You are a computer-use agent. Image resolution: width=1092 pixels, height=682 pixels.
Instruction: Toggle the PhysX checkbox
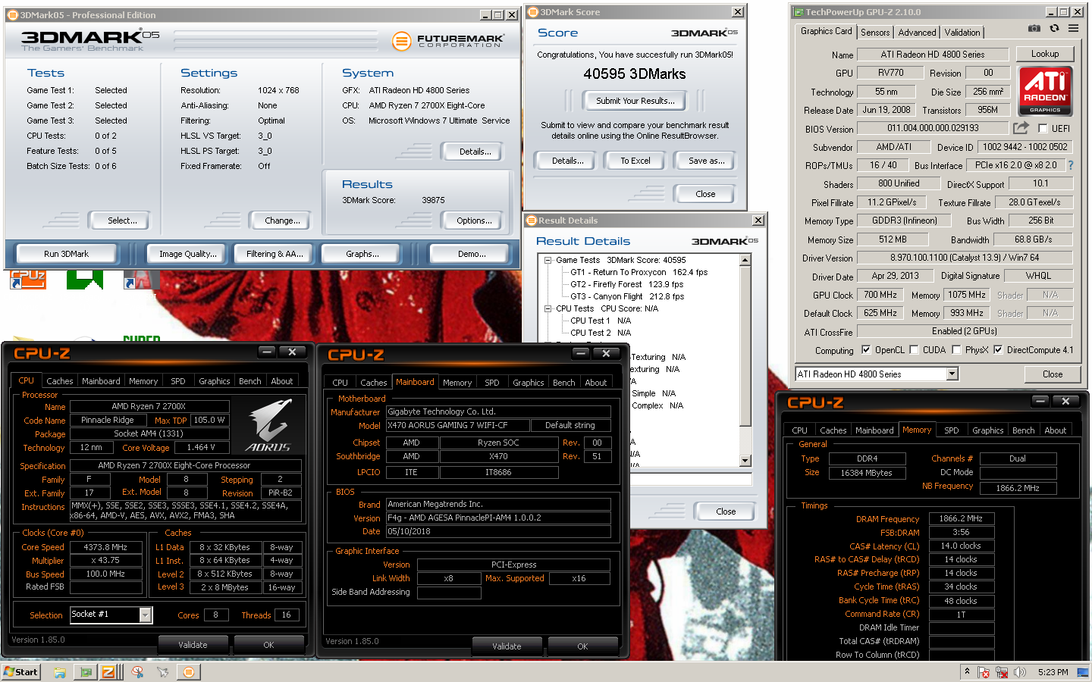956,350
